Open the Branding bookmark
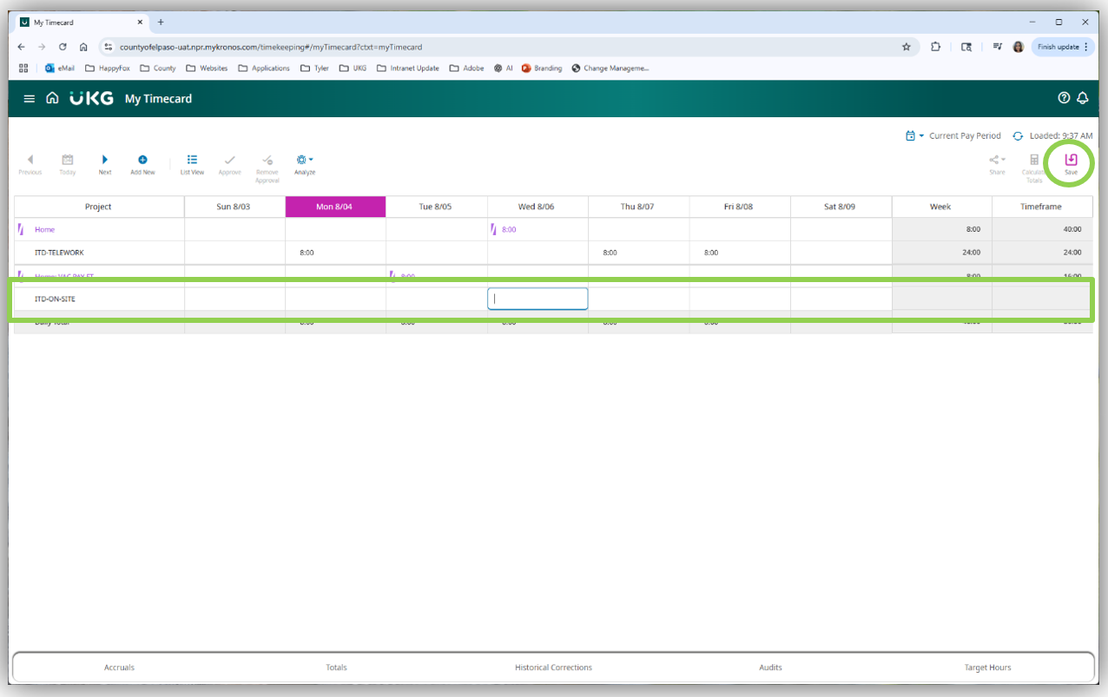The height and width of the screenshot is (697, 1108). pyautogui.click(x=542, y=68)
